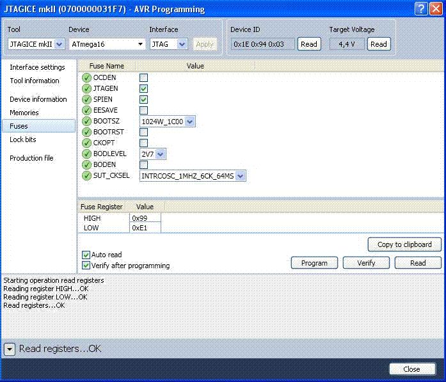This screenshot has width=446, height=382.
Task: Click the fuse list Value column header
Action: (x=195, y=66)
